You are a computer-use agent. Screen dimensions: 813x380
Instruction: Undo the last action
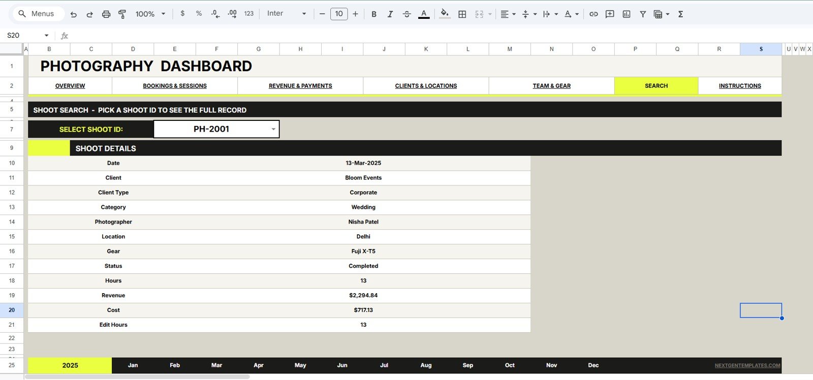(x=74, y=14)
